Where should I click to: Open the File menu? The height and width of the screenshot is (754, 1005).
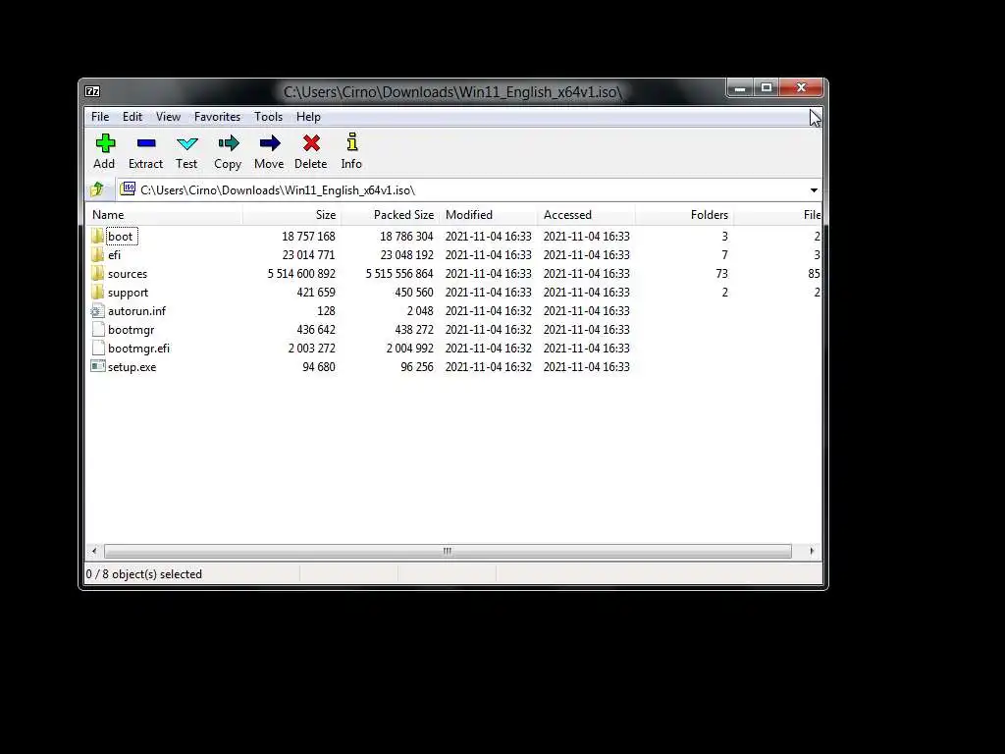(x=100, y=117)
